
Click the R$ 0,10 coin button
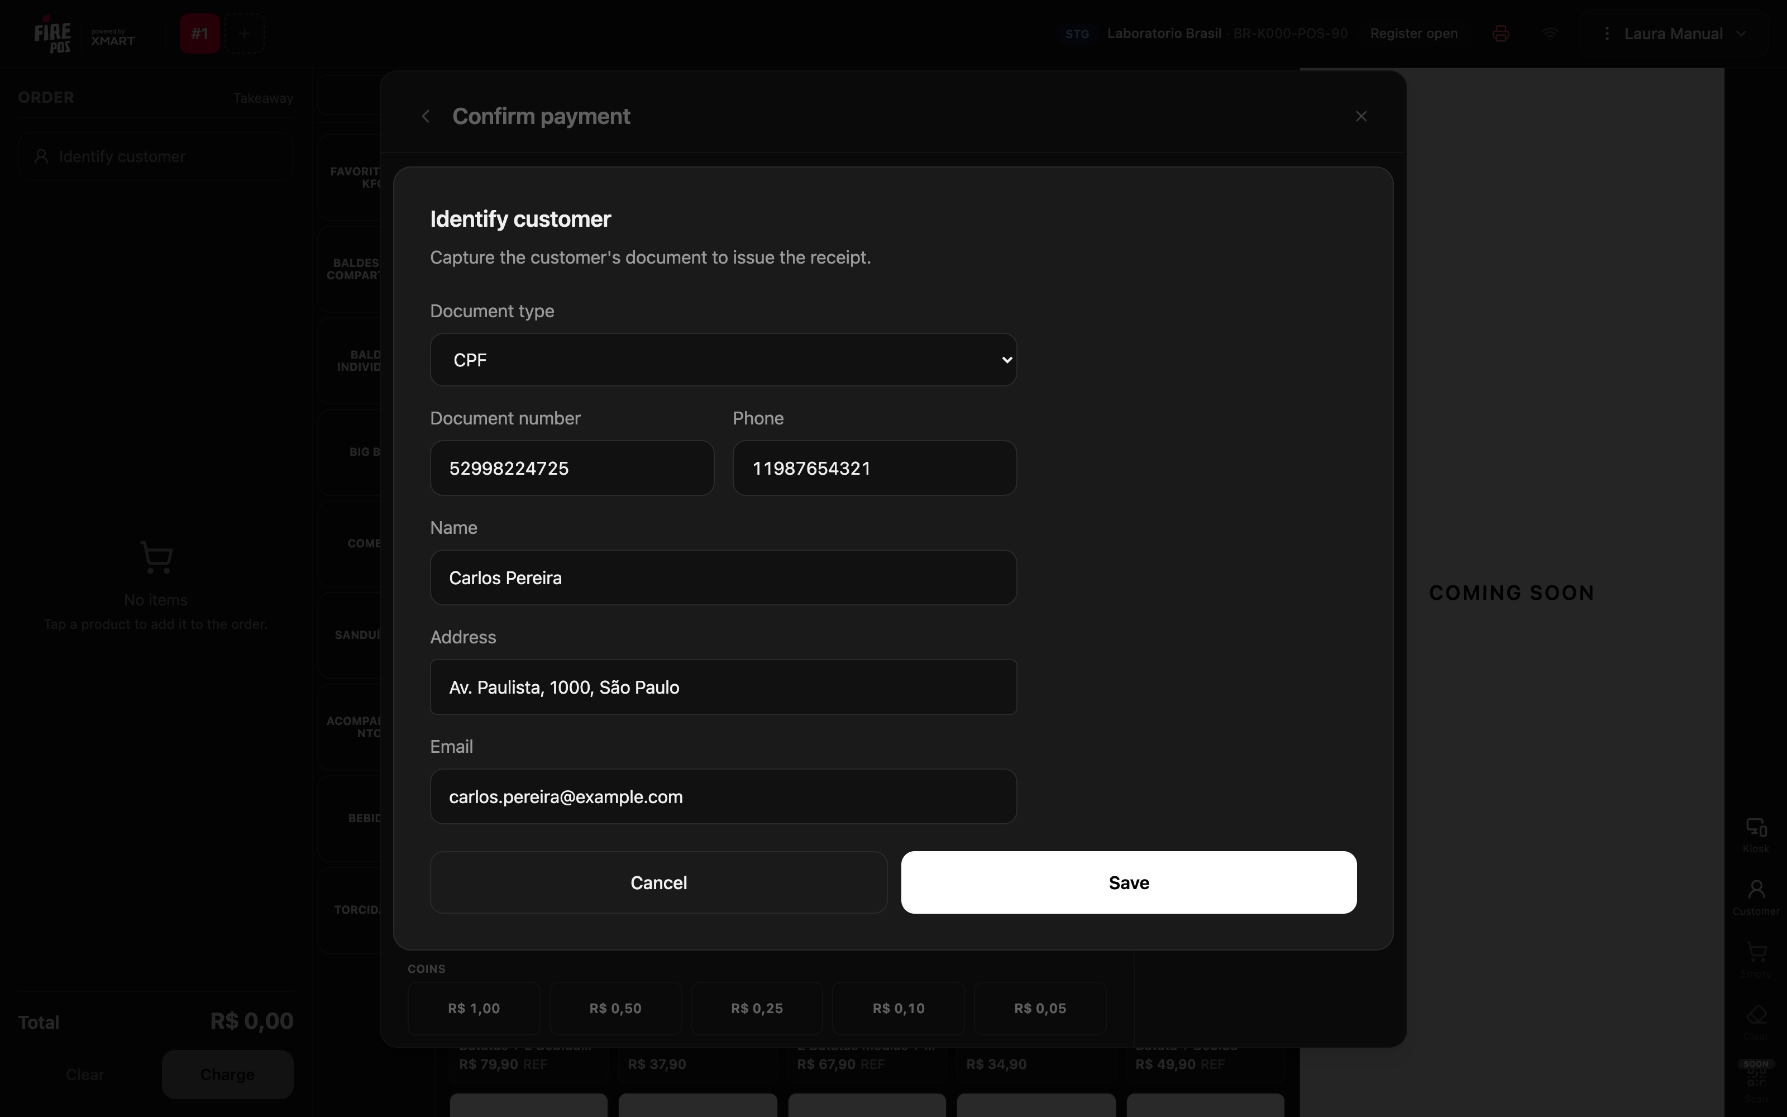pos(899,1009)
